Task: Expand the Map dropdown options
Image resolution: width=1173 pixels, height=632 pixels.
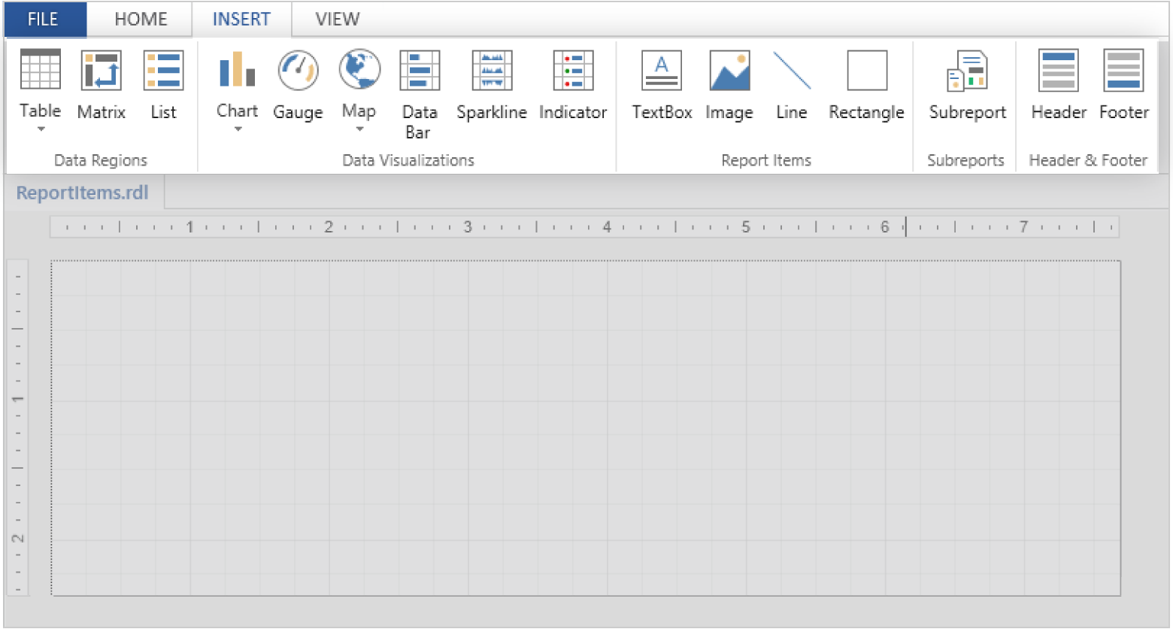Action: (x=359, y=129)
